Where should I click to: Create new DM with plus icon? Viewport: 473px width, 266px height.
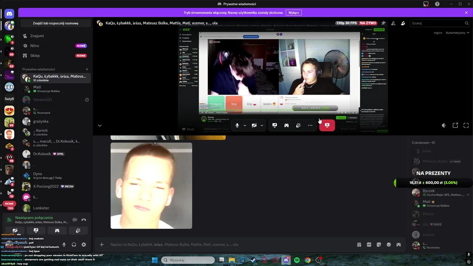point(87,69)
